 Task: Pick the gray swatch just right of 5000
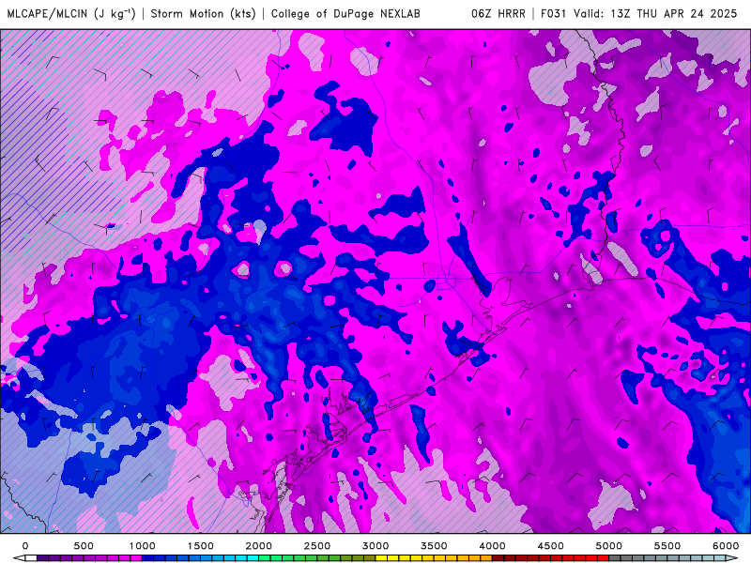tap(615, 558)
